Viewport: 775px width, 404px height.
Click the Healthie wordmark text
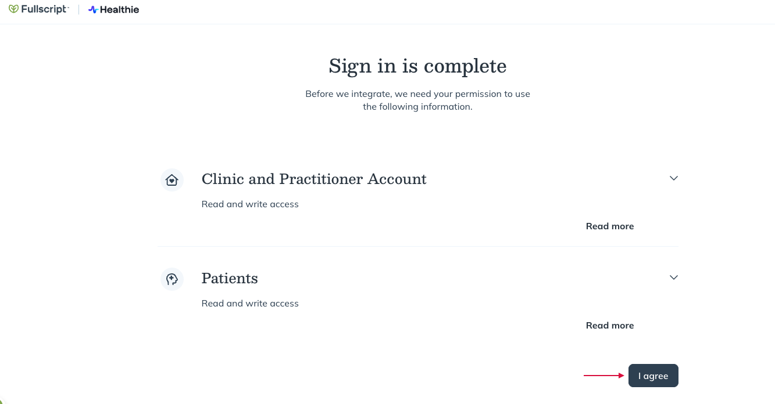(x=119, y=10)
